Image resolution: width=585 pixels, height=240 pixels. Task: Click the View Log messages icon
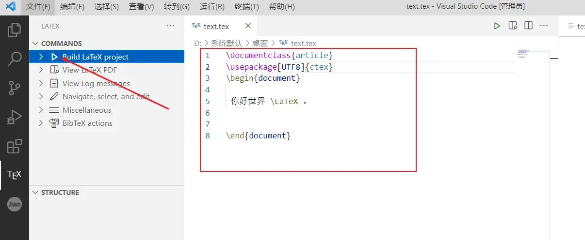[54, 83]
